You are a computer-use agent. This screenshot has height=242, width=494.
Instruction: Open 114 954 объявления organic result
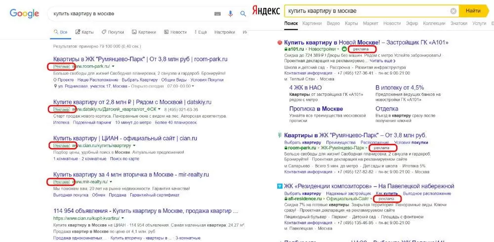click(146, 211)
